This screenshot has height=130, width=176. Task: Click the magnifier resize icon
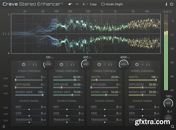tap(172, 126)
